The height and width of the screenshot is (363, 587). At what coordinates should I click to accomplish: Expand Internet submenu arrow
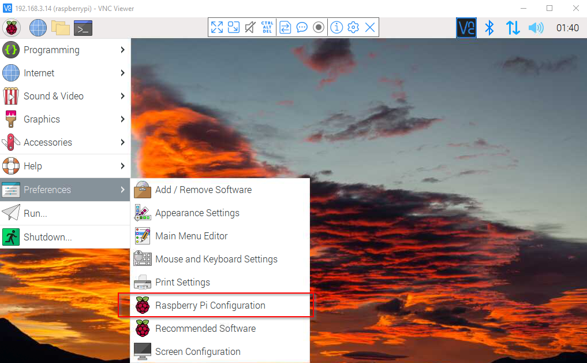click(x=122, y=73)
